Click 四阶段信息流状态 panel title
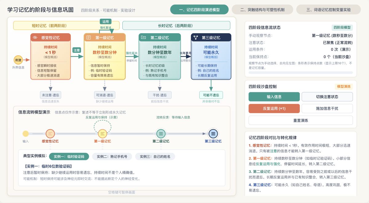Viewport: 369px width, 203px height. pos(264,27)
